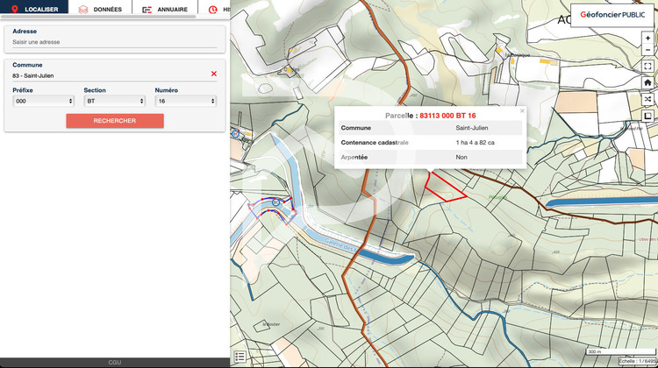
Task: Click the shuffle arrows map icon
Action: point(647,99)
